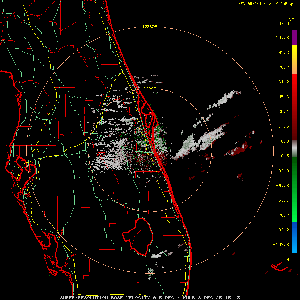Click the -63.1 velocity scale value

(x=282, y=200)
